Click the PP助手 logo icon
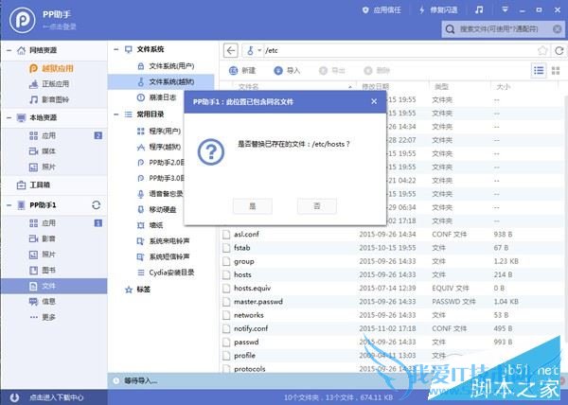Viewport: 568px width, 405px height. [23, 20]
